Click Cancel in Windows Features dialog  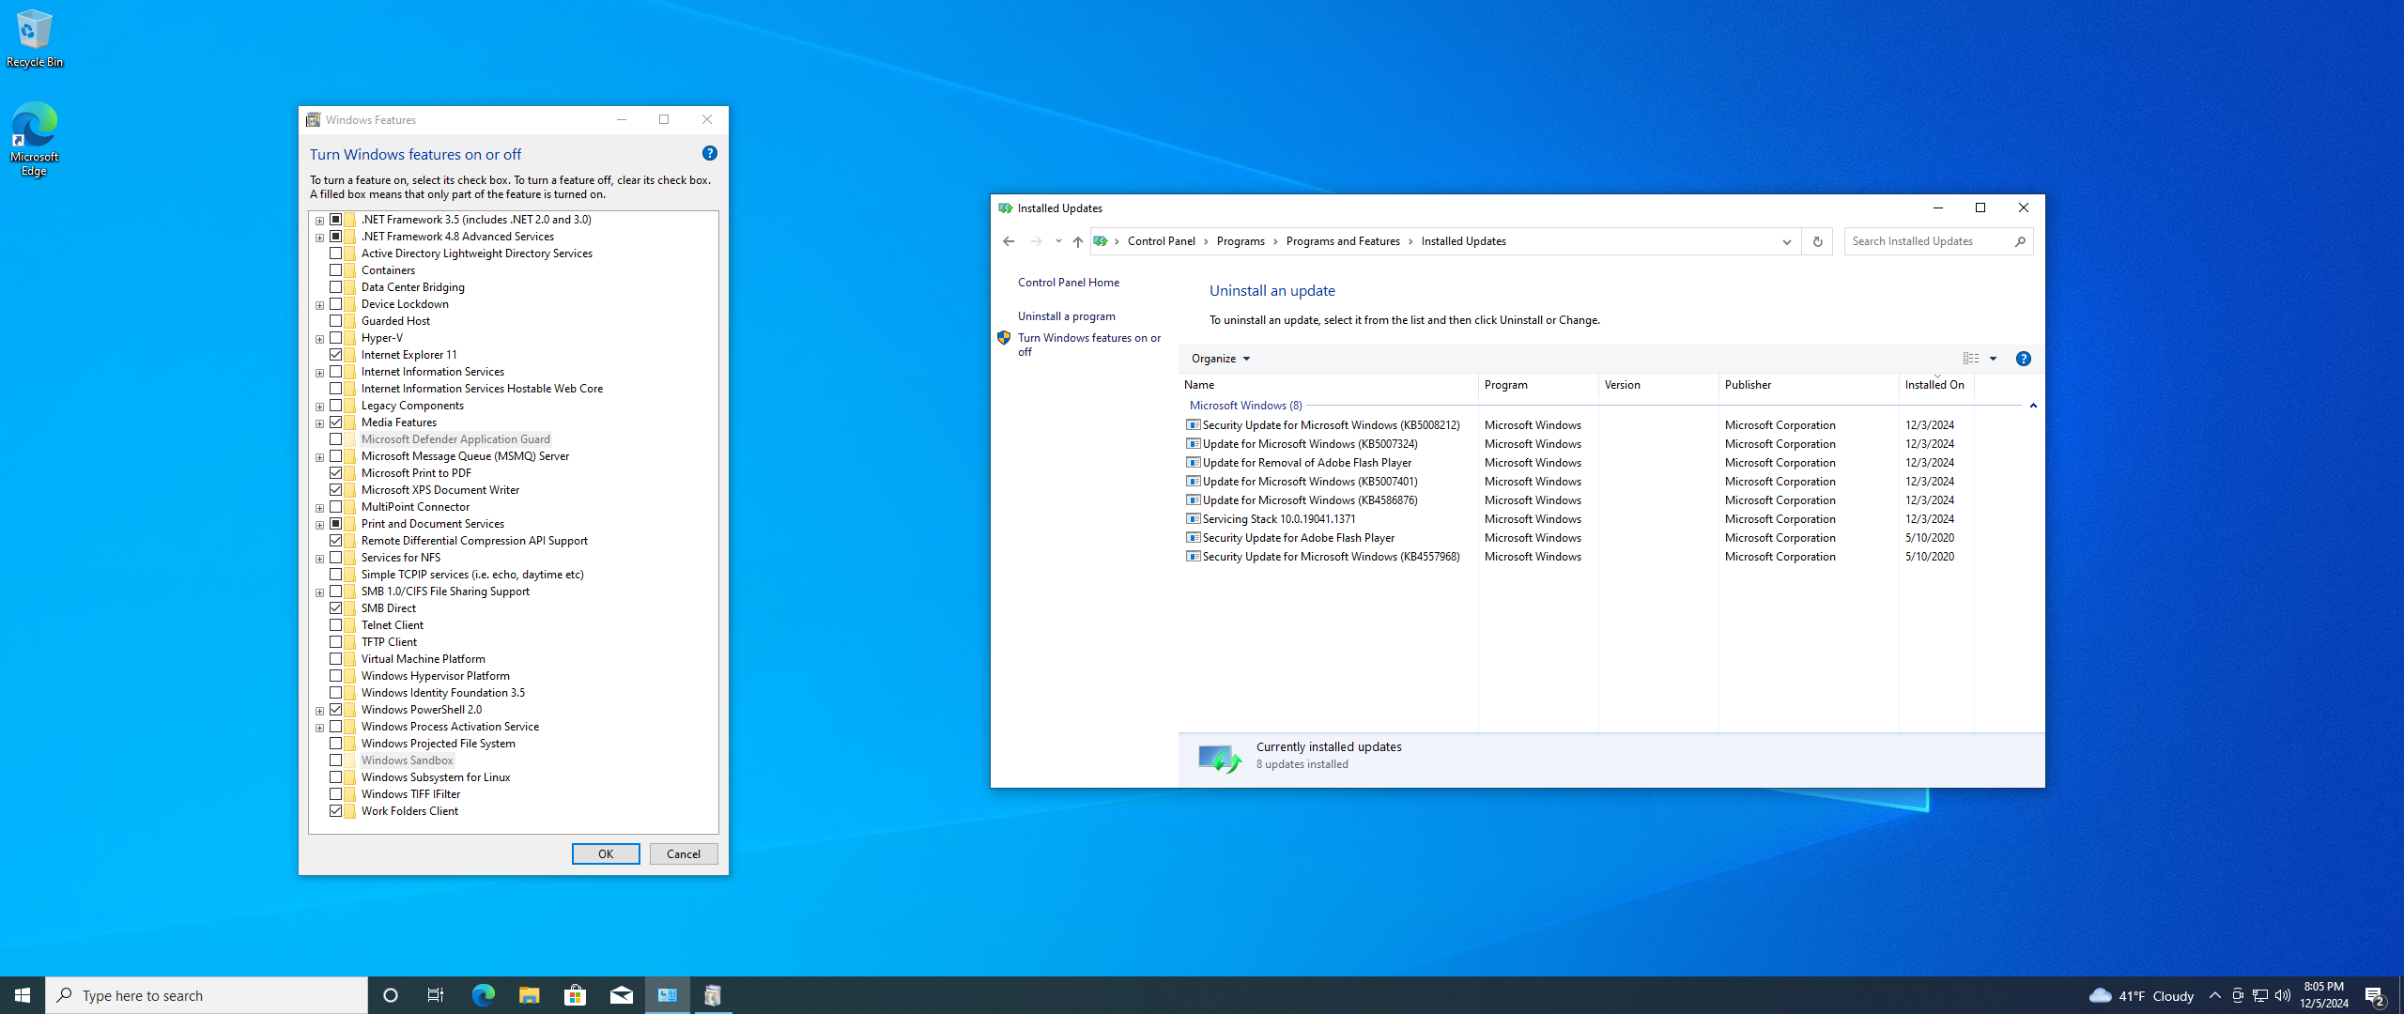point(684,853)
